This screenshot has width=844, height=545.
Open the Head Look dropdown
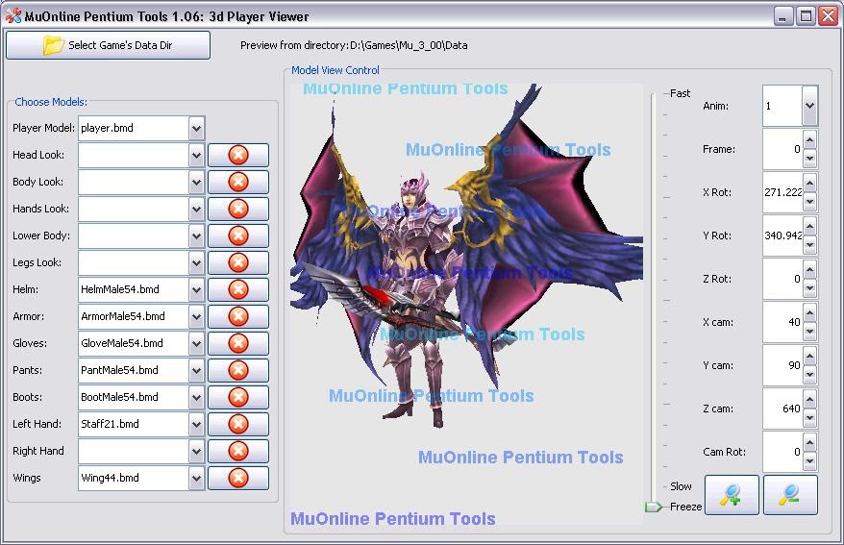pos(196,155)
